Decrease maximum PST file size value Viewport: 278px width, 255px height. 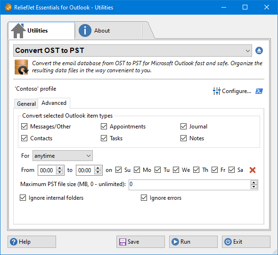pyautogui.click(x=254, y=187)
